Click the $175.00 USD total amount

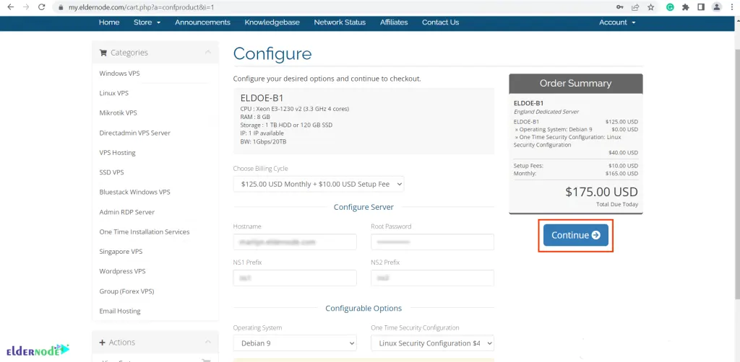pos(601,192)
